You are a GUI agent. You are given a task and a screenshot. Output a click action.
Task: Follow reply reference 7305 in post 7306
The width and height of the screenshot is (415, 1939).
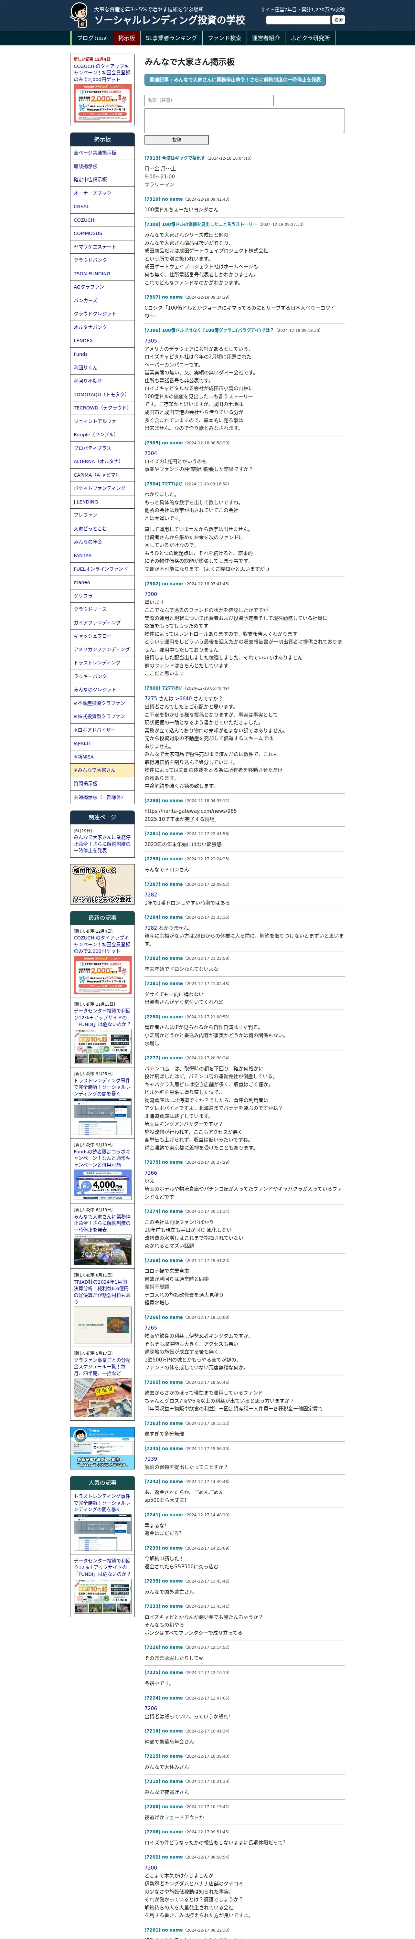pos(151,341)
